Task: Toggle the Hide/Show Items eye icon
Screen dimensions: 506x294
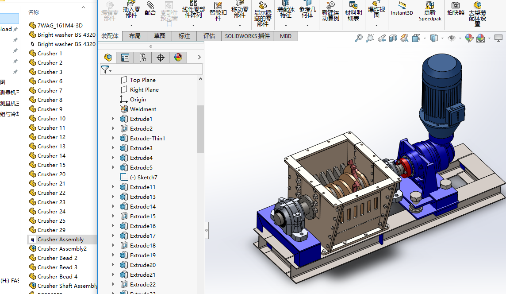Action: coord(451,39)
